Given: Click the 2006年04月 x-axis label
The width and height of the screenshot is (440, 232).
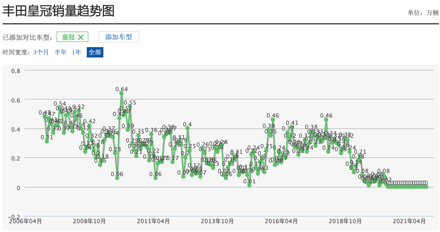Looking at the screenshot, I should click(x=25, y=221).
